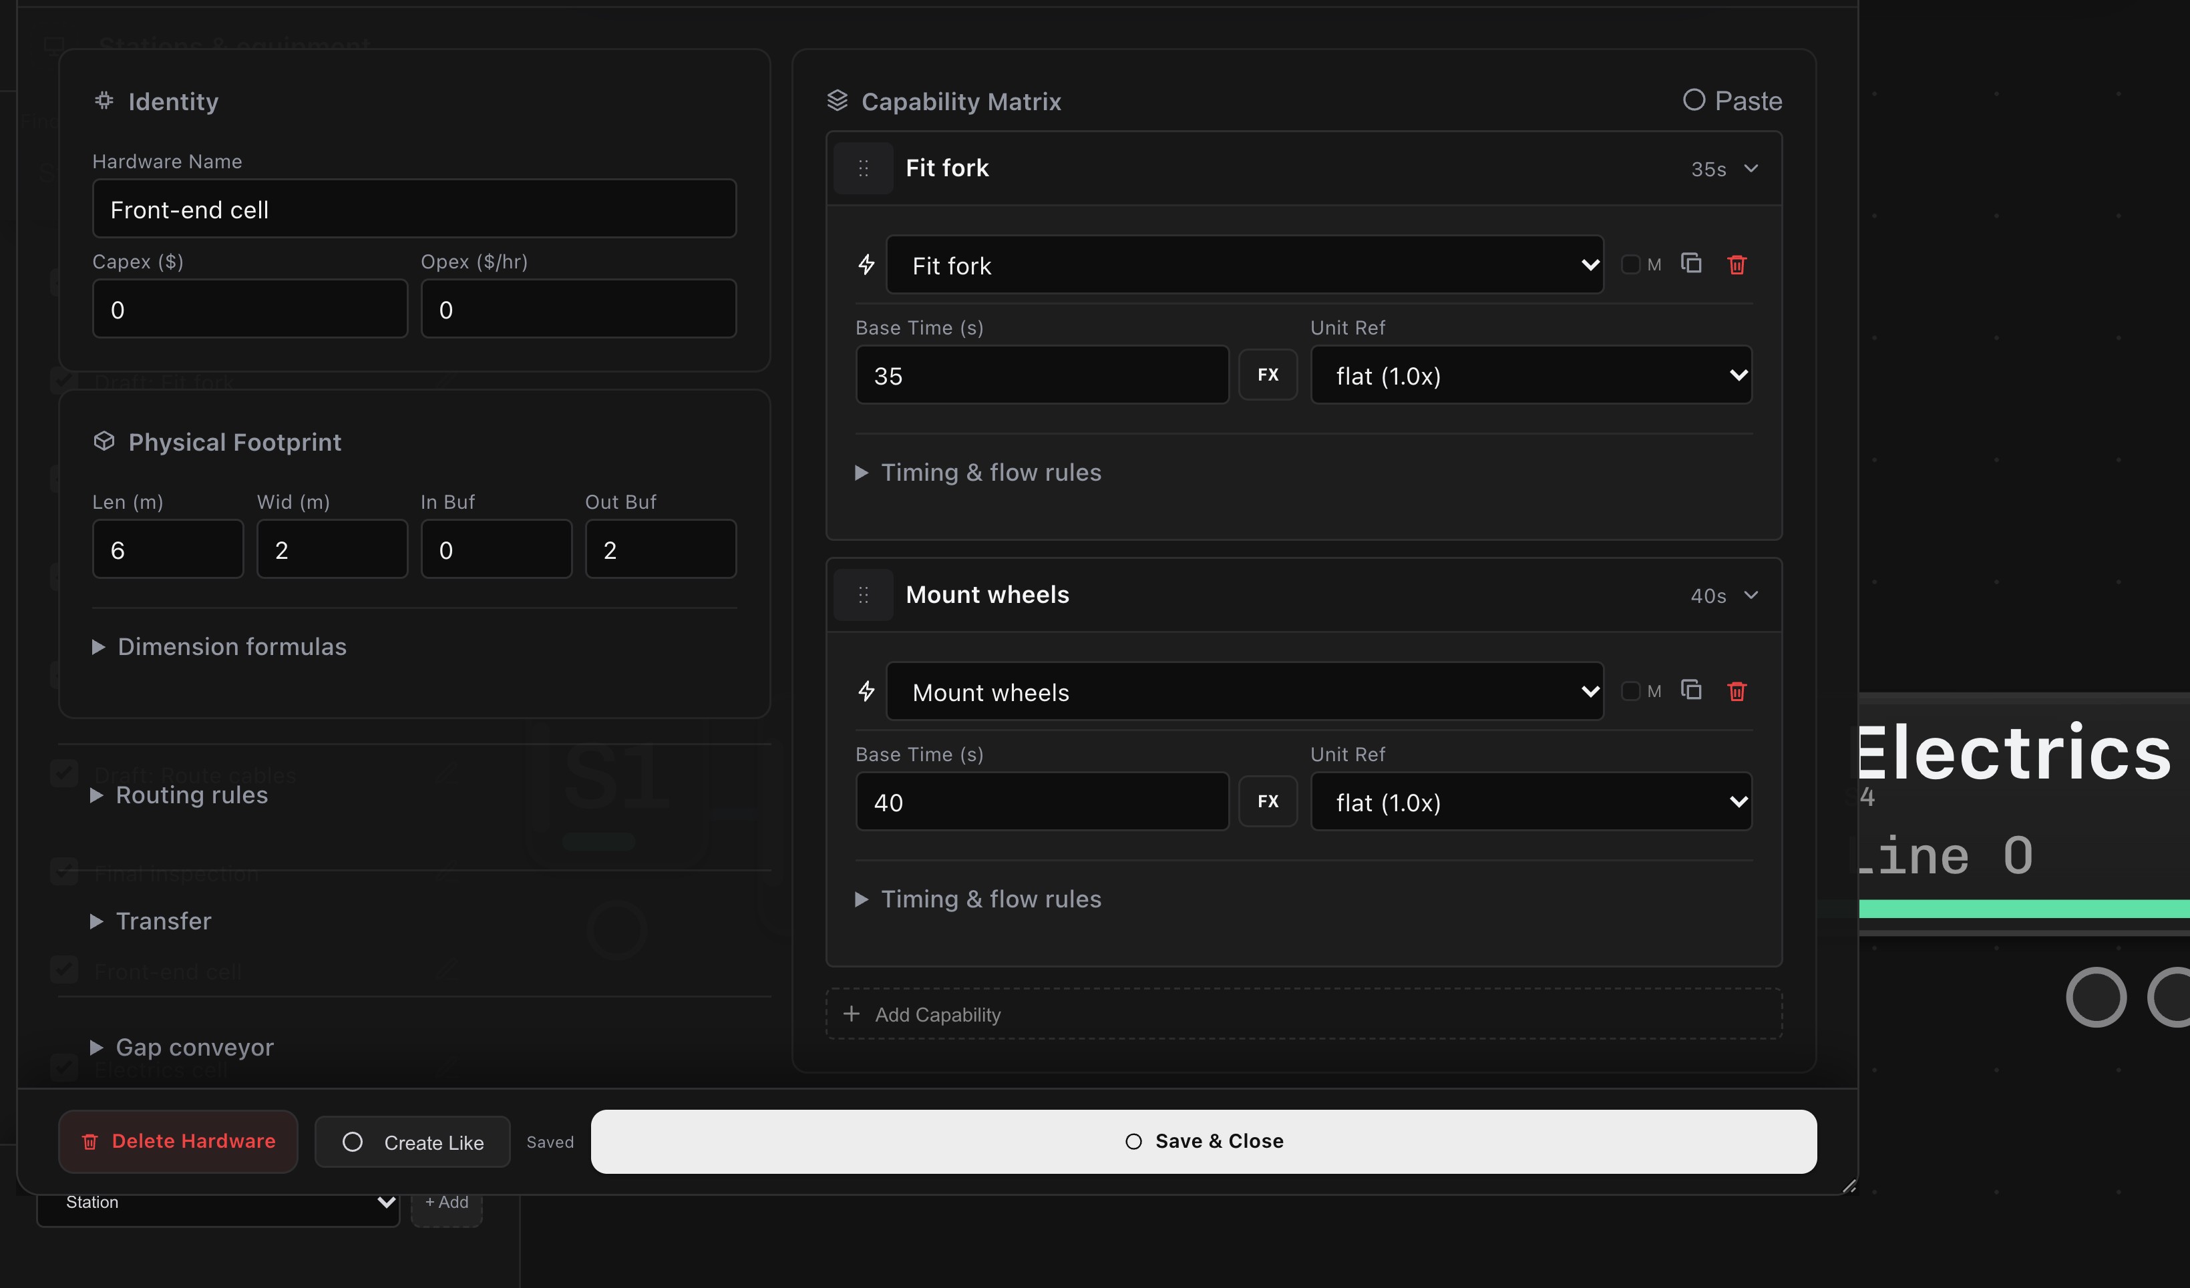Click the Opex ($/hr) input field

(x=579, y=308)
